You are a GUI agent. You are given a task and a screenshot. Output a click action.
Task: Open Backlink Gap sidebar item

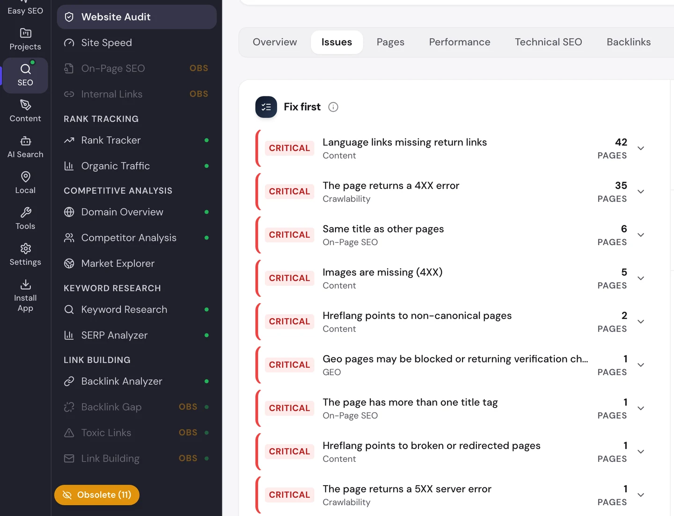(137, 407)
